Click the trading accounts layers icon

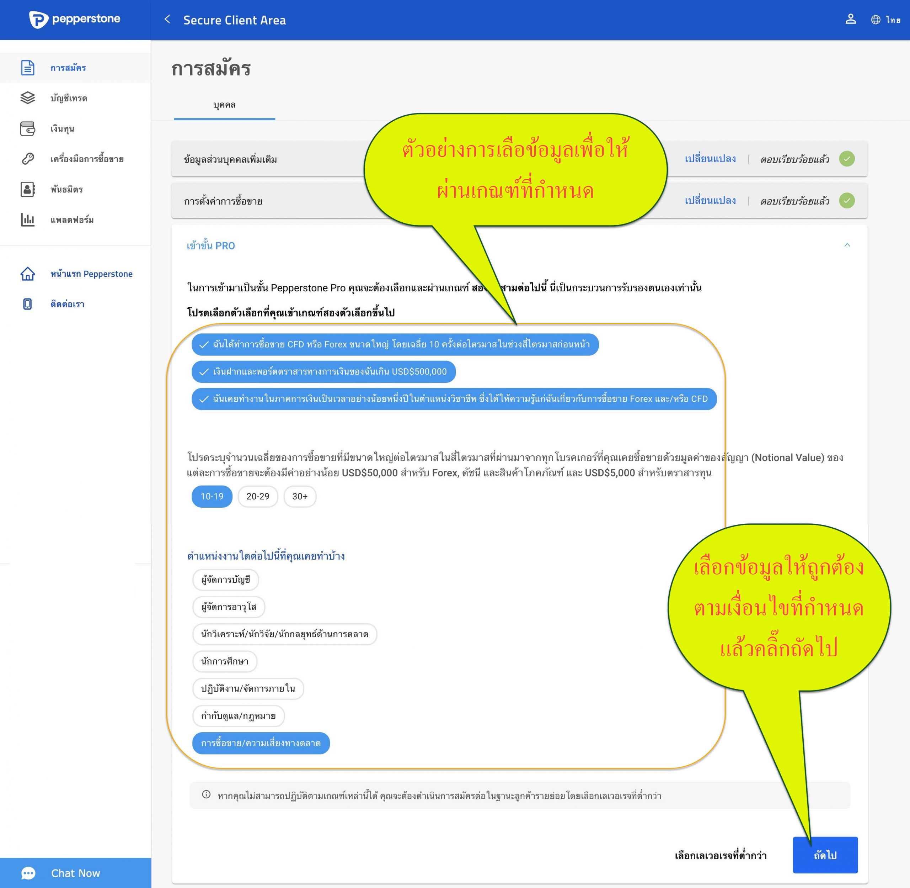click(27, 98)
